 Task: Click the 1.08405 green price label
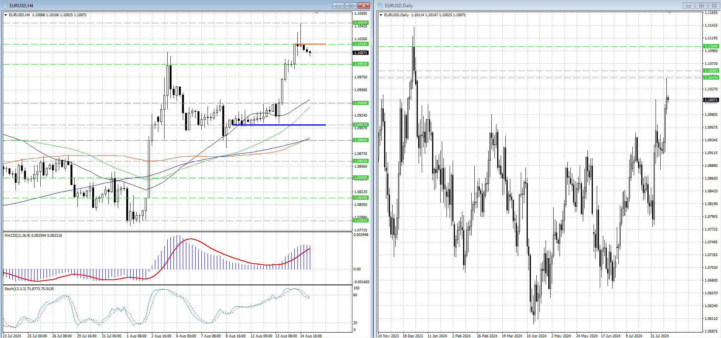point(360,178)
